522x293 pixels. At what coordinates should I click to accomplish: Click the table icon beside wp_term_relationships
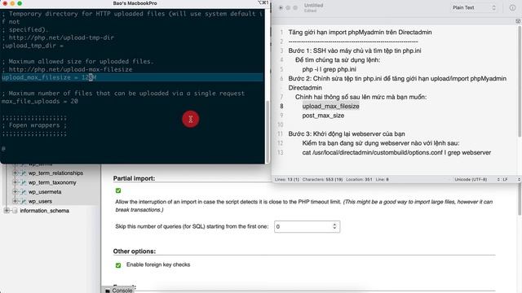coord(23,173)
